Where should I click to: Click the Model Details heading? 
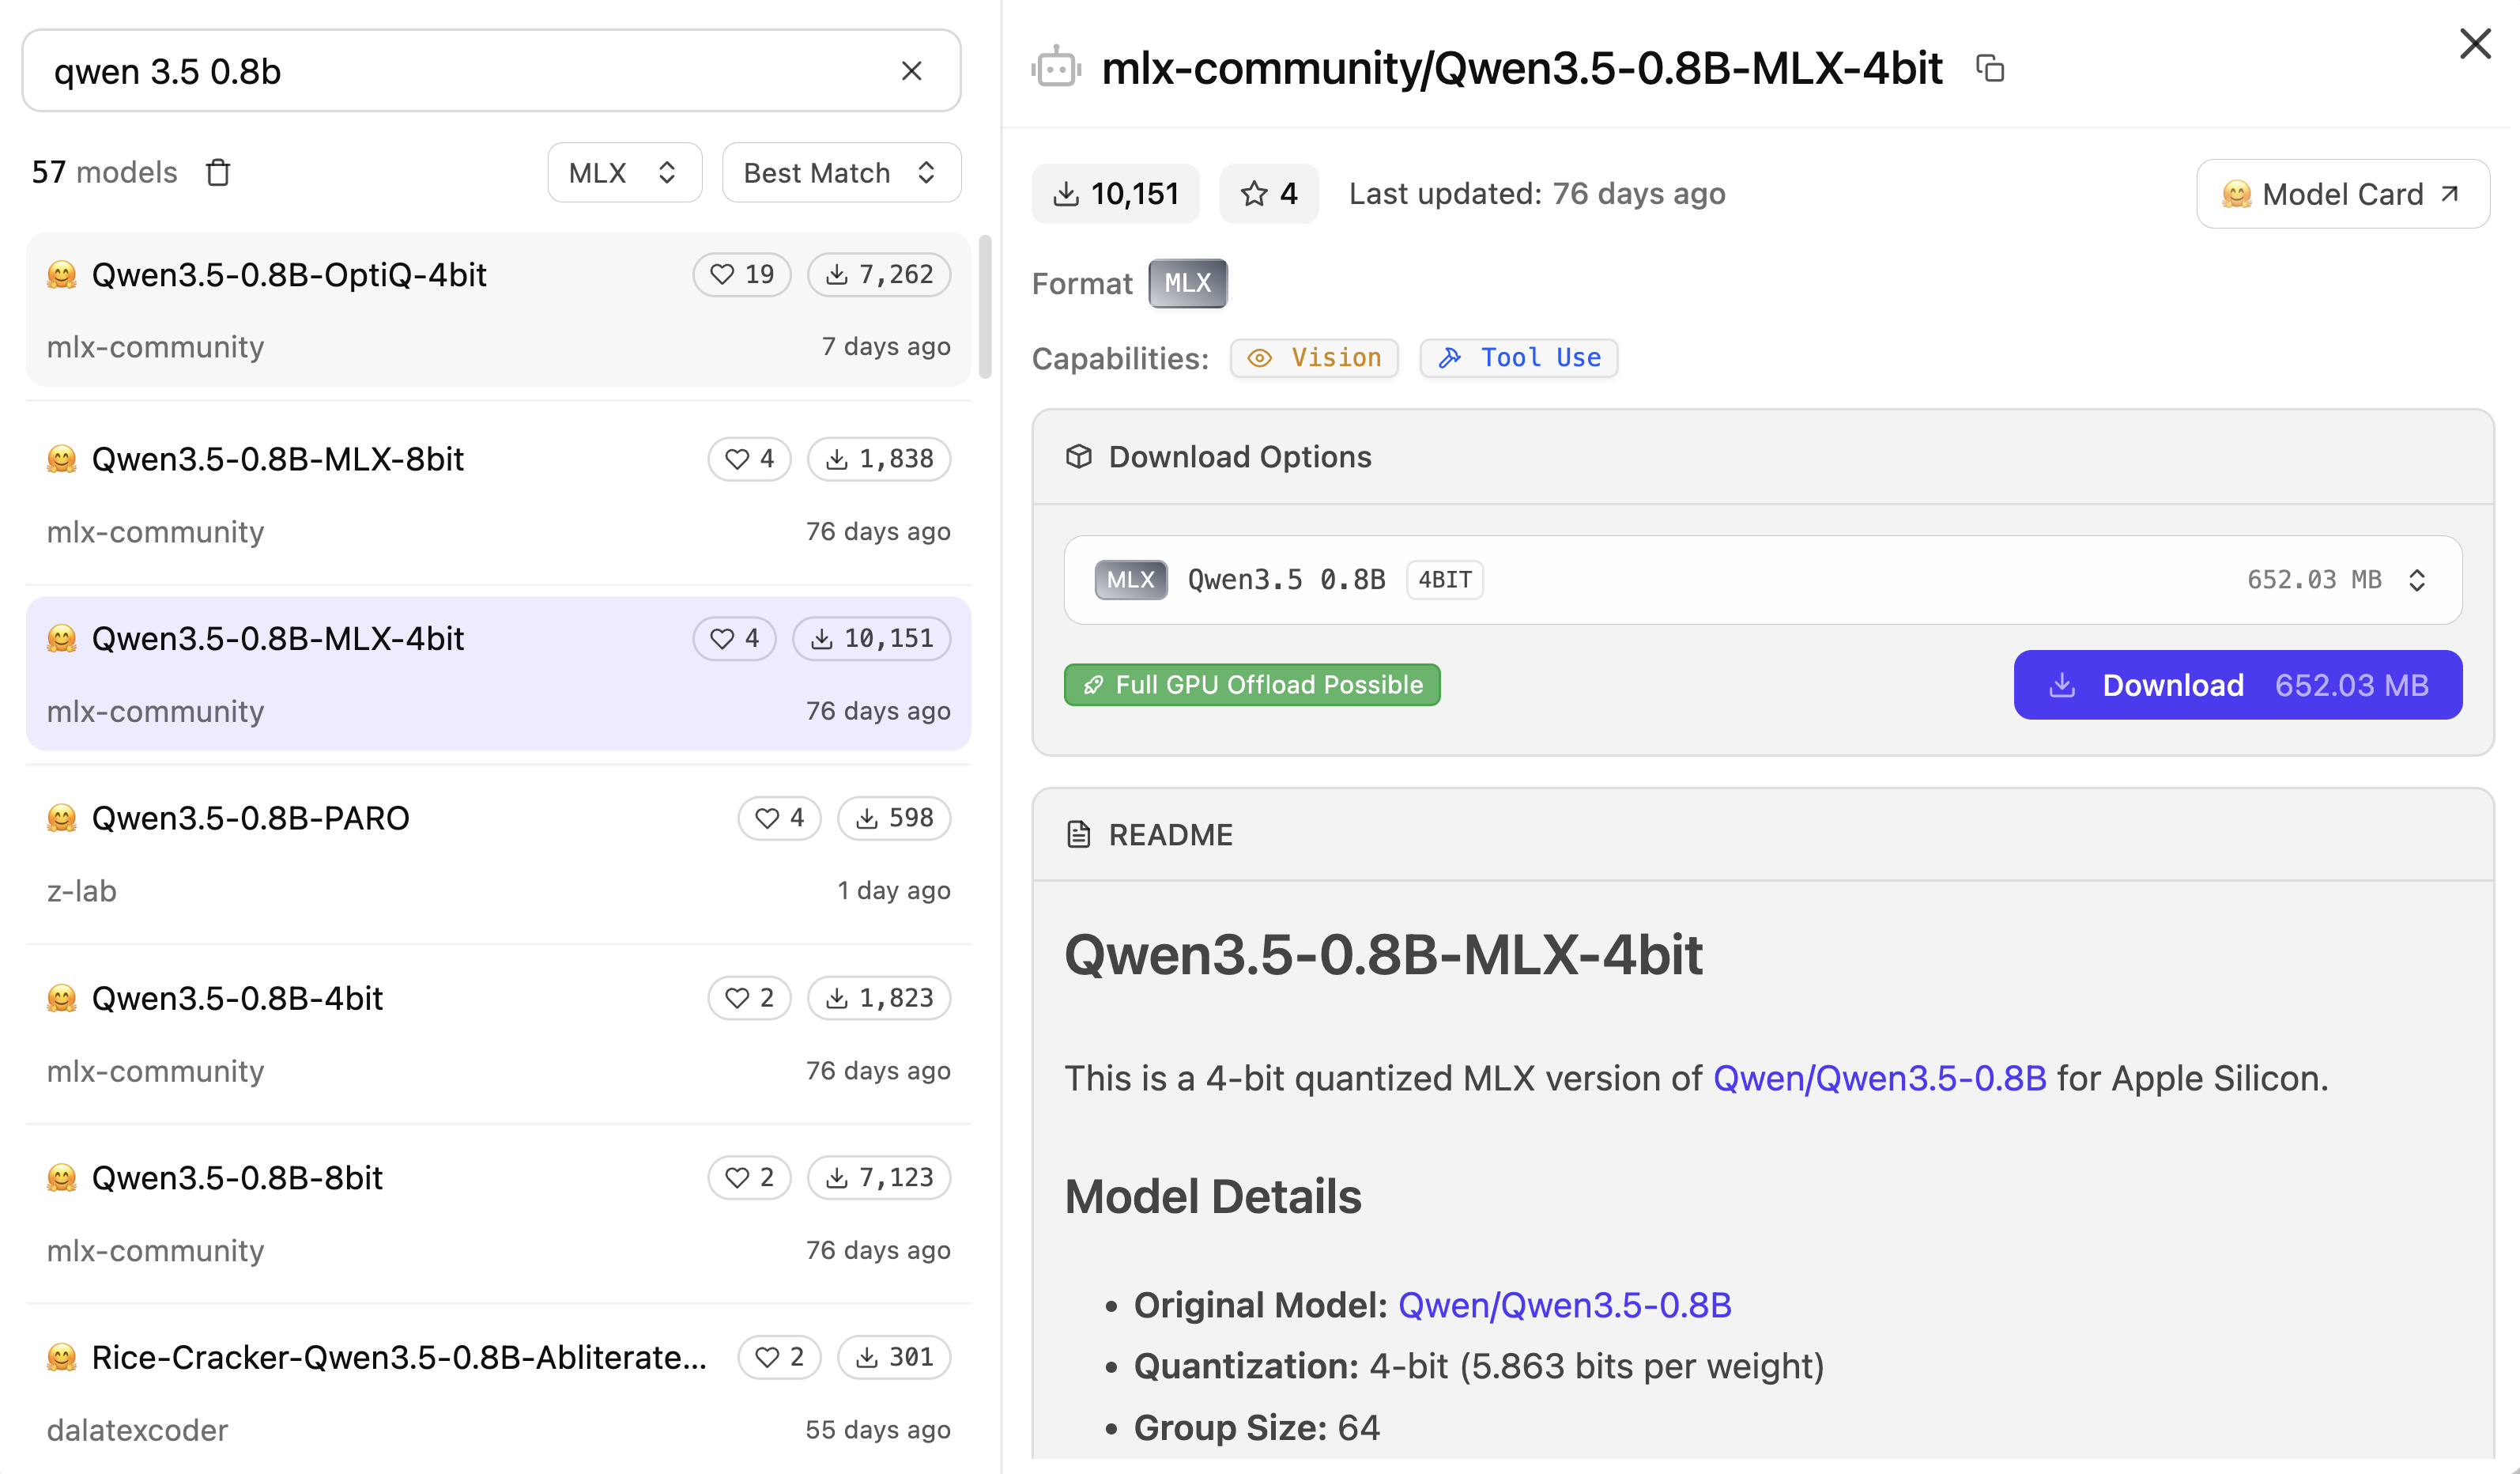click(x=1213, y=1198)
